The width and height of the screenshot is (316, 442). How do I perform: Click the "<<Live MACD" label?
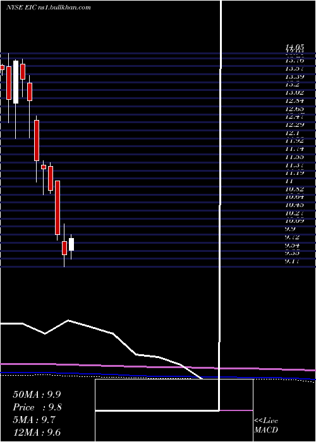(x=266, y=425)
